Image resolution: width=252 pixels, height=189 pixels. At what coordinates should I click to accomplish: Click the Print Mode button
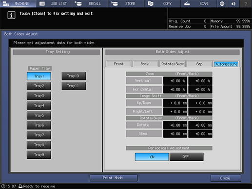(x=114, y=178)
